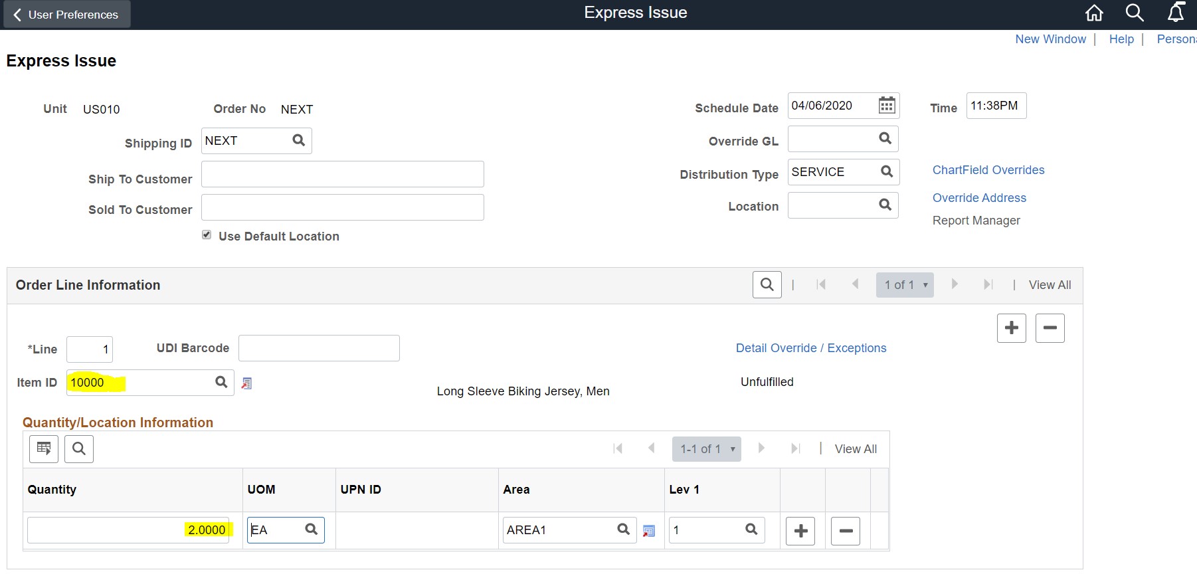Open Detail Override / Exceptions link
Viewport: 1197px width, 580px height.
811,348
